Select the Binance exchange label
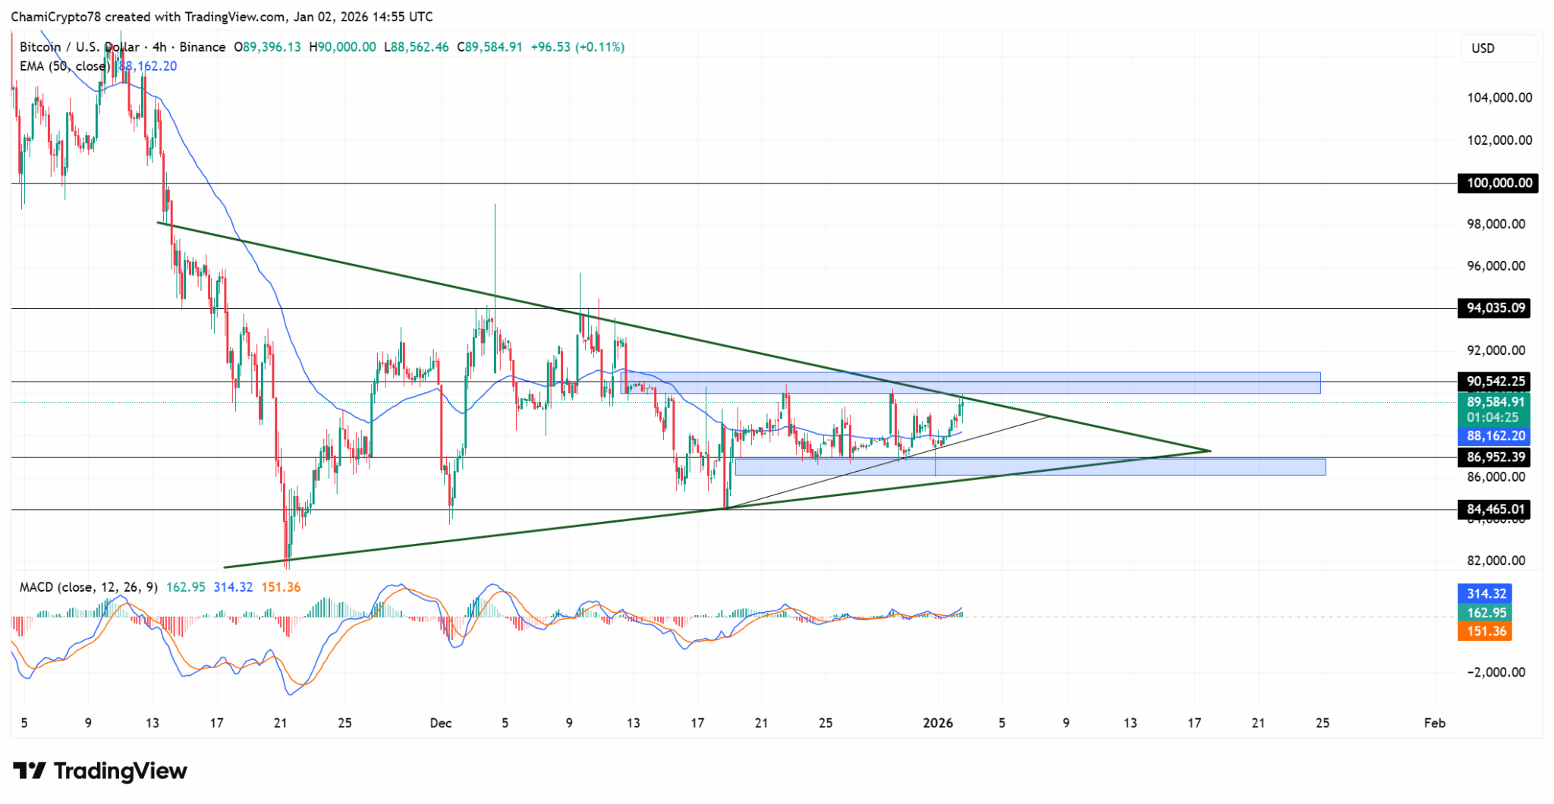Screen dimensions: 1554x804 coord(203,46)
